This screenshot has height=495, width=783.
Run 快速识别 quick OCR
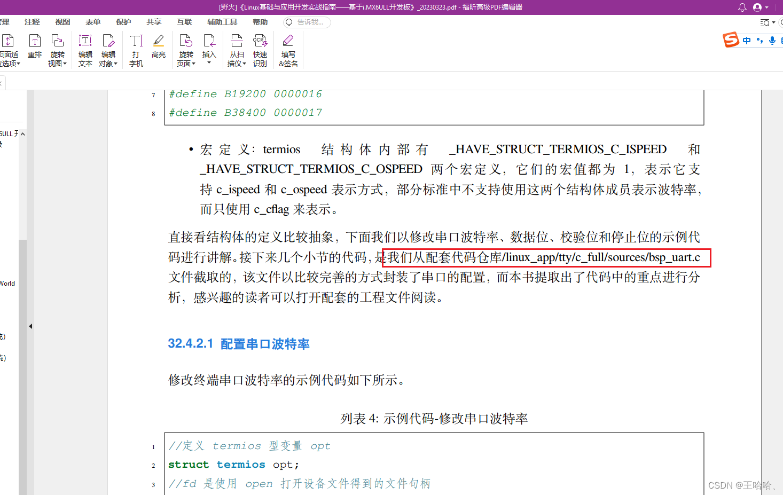(260, 50)
